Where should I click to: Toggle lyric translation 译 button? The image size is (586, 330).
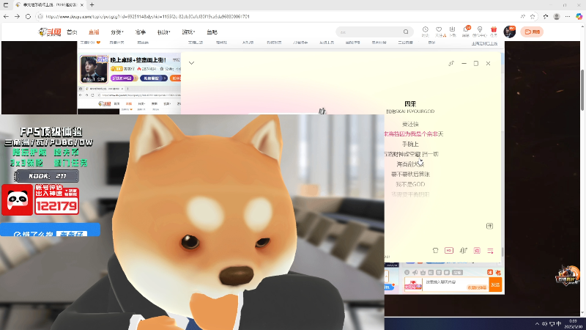(x=489, y=226)
